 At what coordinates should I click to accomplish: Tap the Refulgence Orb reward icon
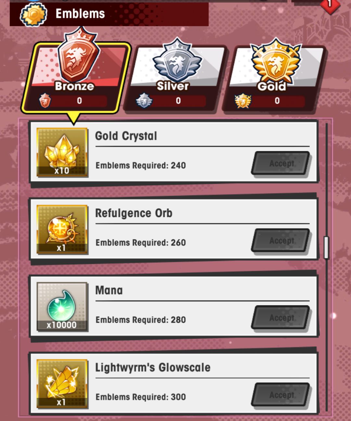pyautogui.click(x=62, y=229)
